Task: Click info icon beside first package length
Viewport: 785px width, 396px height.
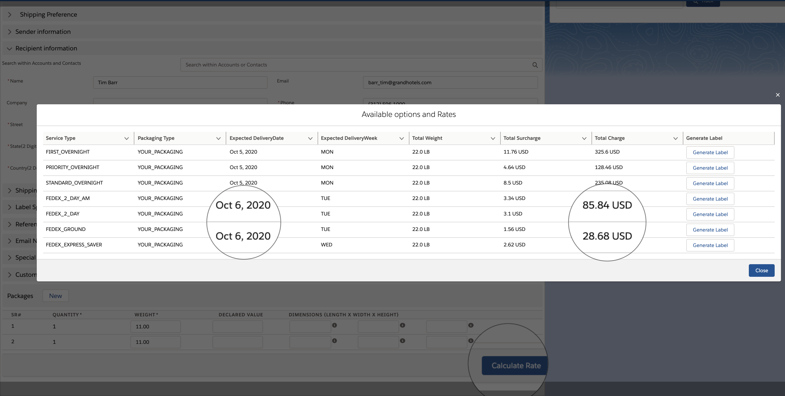Action: [x=334, y=325]
